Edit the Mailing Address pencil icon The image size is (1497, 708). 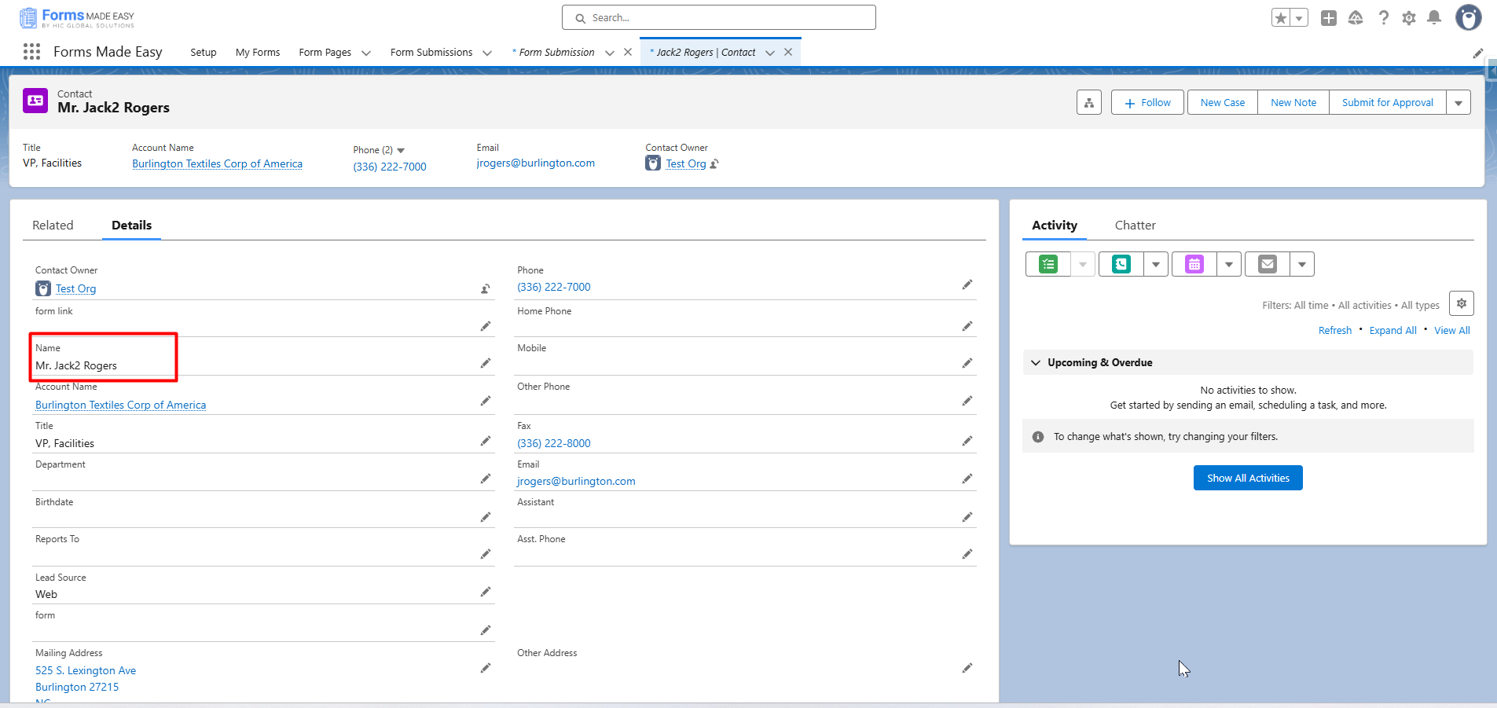(x=486, y=668)
